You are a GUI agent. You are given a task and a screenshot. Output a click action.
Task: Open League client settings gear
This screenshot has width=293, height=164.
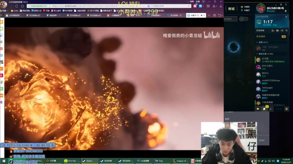coord(281,4)
